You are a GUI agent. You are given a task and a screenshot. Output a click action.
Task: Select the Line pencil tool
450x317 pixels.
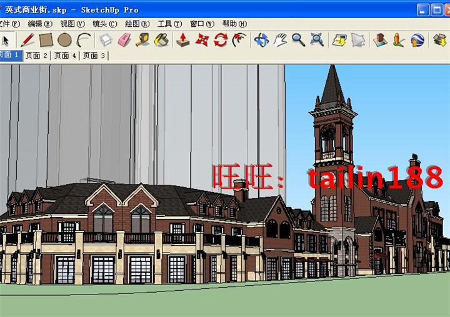click(27, 40)
